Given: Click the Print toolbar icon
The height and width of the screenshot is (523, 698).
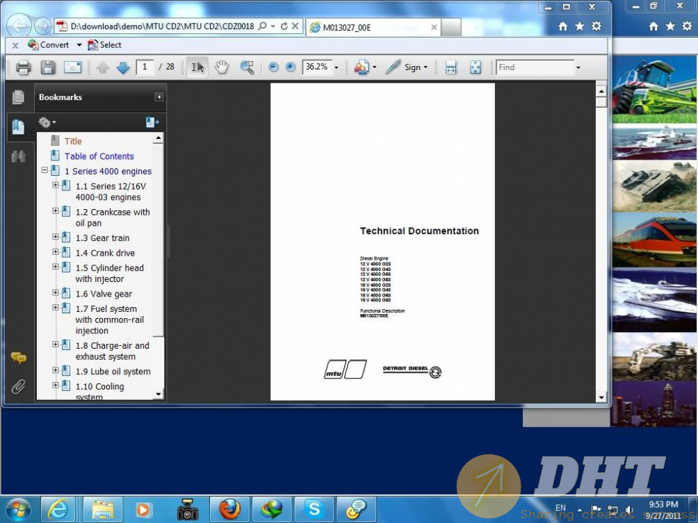Looking at the screenshot, I should [24, 67].
